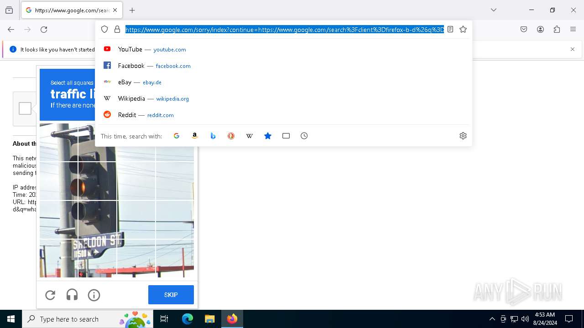Open the clock showing 4:53 AM
The height and width of the screenshot is (328, 584).
pyautogui.click(x=545, y=319)
